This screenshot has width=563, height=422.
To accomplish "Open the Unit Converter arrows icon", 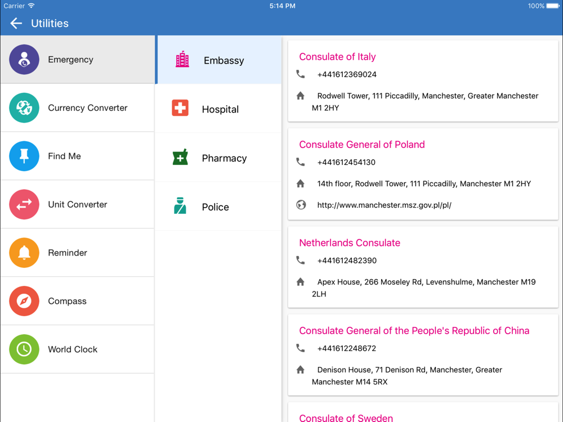I will [24, 204].
